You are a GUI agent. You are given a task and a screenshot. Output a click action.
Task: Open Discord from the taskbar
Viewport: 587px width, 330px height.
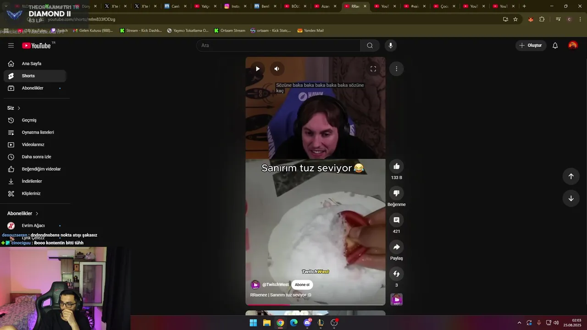pos(307,323)
